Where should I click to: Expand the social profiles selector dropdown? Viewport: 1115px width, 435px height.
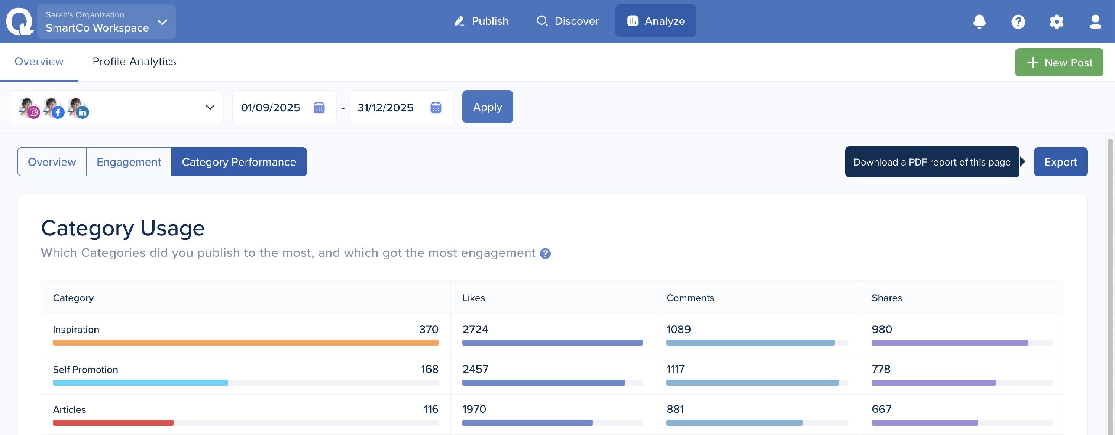tap(210, 107)
